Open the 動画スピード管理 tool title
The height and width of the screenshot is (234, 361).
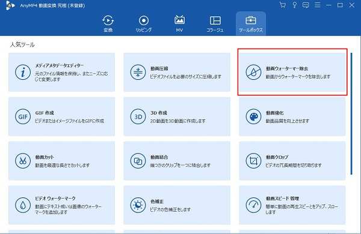coord(282,198)
